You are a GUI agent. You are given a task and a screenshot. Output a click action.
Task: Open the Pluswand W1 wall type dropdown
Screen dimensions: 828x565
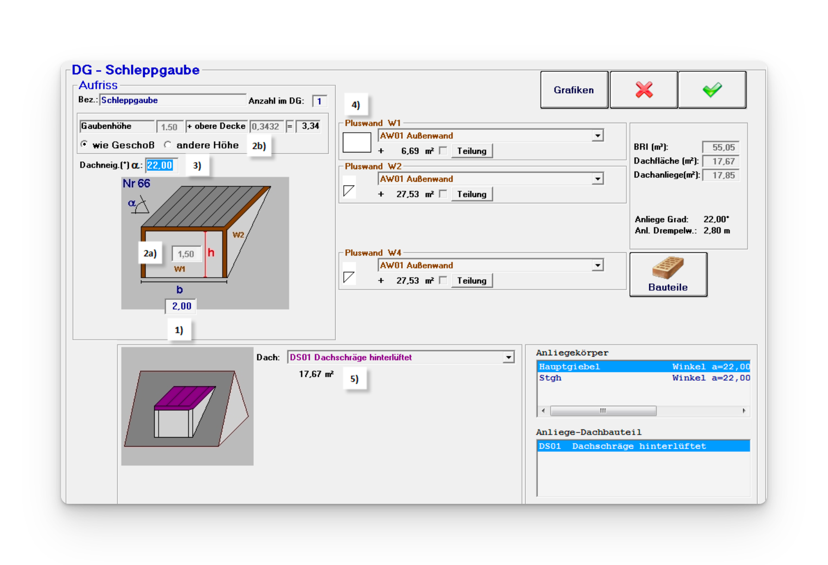point(597,136)
